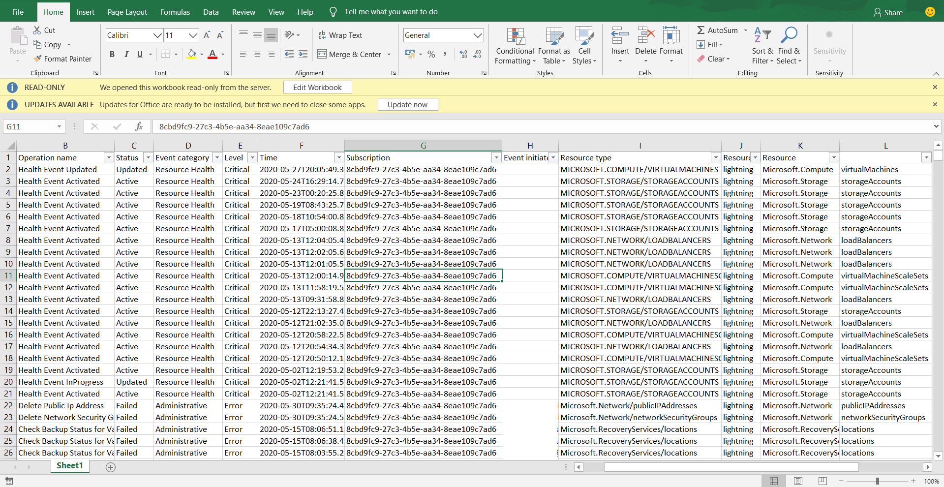Click the Cut scissors icon
Viewport: 944px width, 487px height.
37,30
